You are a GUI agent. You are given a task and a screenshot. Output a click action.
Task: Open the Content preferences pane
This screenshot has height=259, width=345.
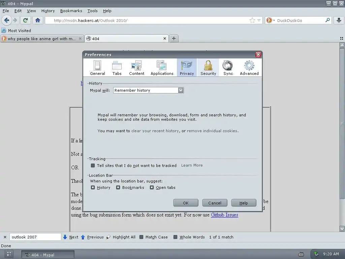(137, 68)
